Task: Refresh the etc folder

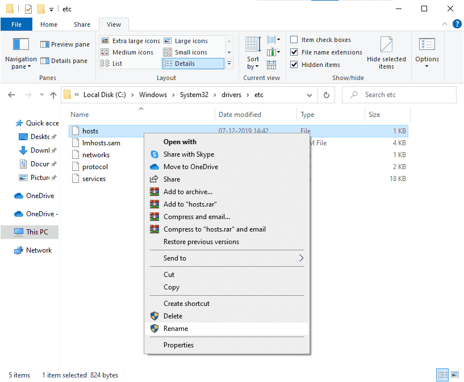Action: (x=327, y=95)
